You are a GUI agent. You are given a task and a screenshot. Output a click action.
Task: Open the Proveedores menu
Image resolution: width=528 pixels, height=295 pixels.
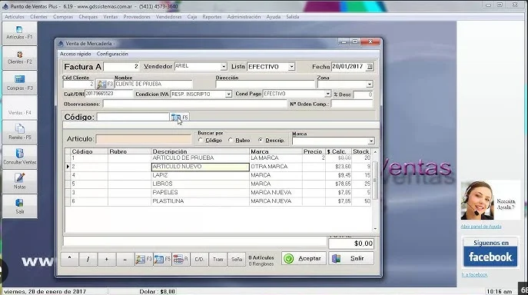[x=137, y=16]
